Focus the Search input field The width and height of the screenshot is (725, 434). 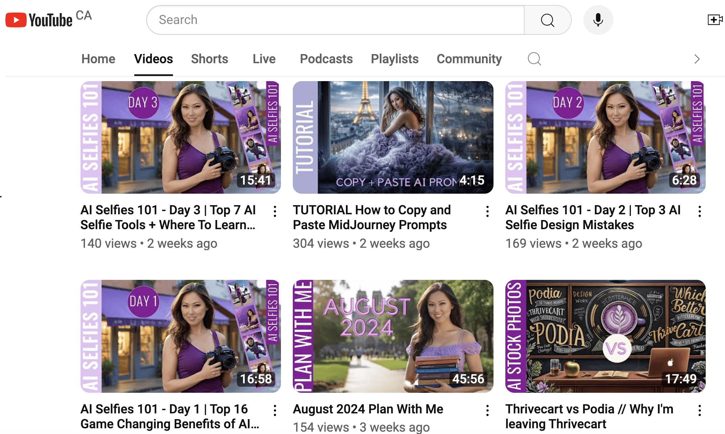(335, 20)
